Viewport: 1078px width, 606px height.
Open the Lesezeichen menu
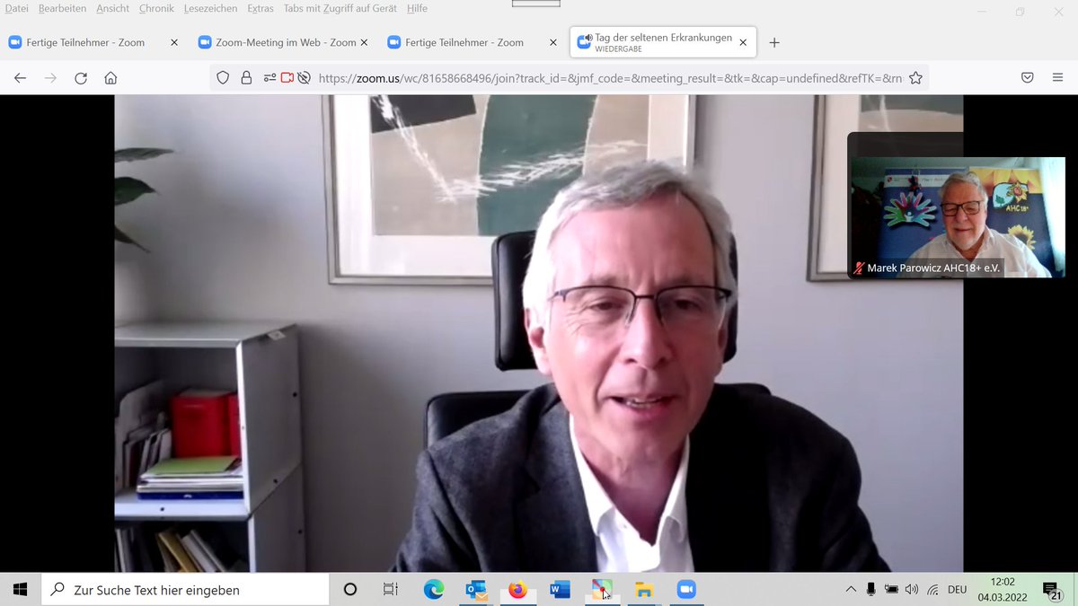pyautogui.click(x=210, y=8)
